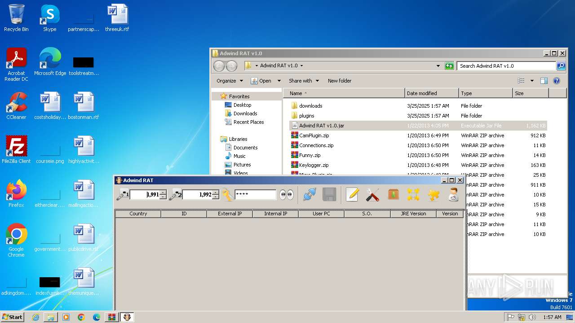Click the port 1 plug icon
This screenshot has height=323, width=575.
(x=123, y=195)
